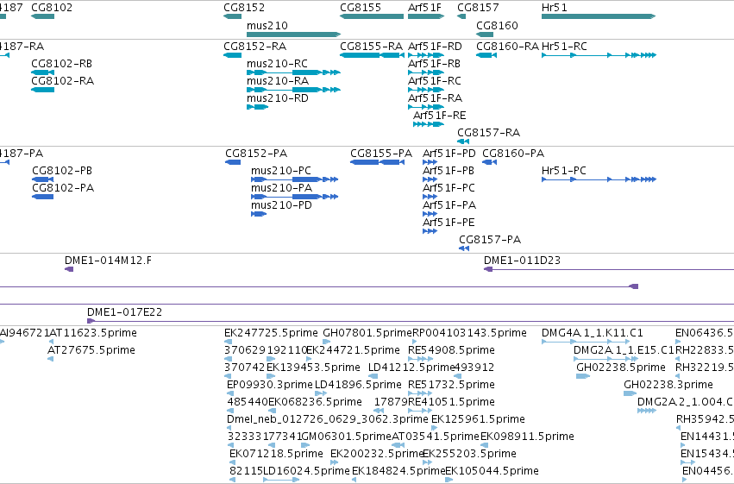Screen dimensions: 734x484
Task: Click the CG8160-PA protein label
Action: (513, 154)
